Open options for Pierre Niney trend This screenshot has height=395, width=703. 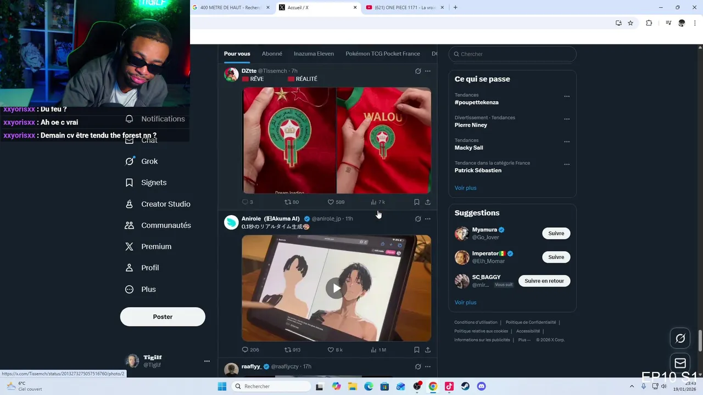coord(567,119)
